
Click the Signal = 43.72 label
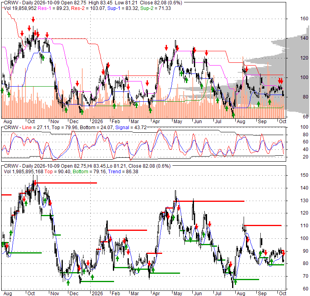pos(131,128)
